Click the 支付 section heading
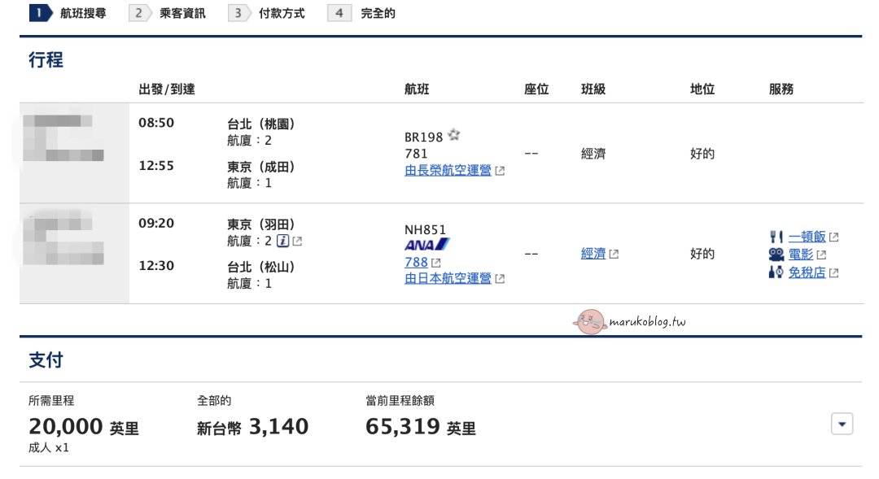The image size is (879, 479). [x=46, y=359]
